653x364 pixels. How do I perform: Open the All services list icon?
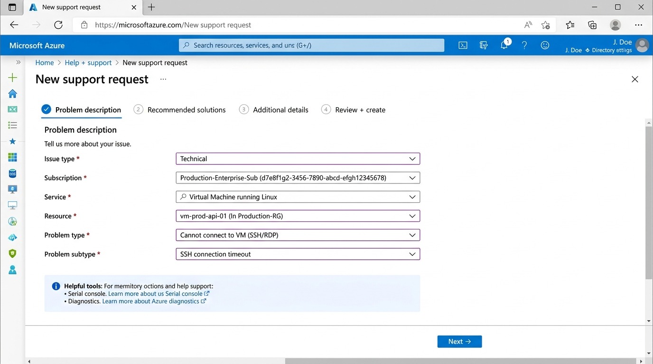(13, 125)
